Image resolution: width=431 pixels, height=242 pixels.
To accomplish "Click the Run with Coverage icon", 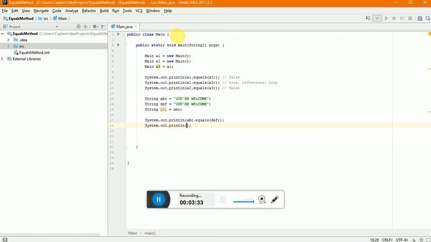I will tap(402, 18).
